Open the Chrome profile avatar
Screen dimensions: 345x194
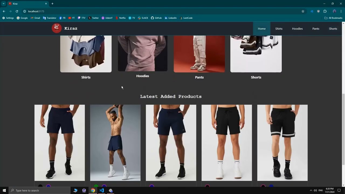tap(334, 11)
